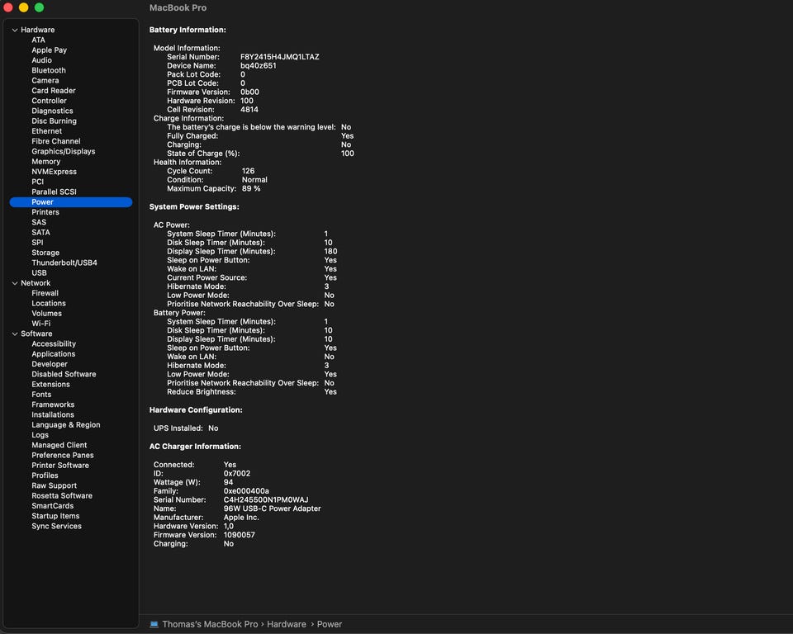Select the highlighted Power entry
The image size is (793, 634).
coord(71,202)
